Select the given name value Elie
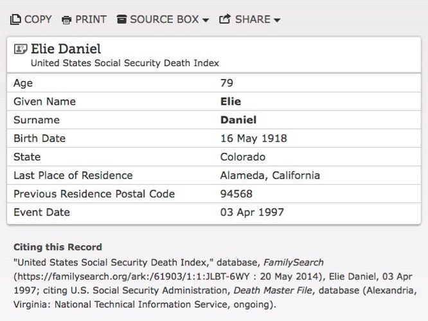The height and width of the screenshot is (321, 428). click(x=230, y=101)
